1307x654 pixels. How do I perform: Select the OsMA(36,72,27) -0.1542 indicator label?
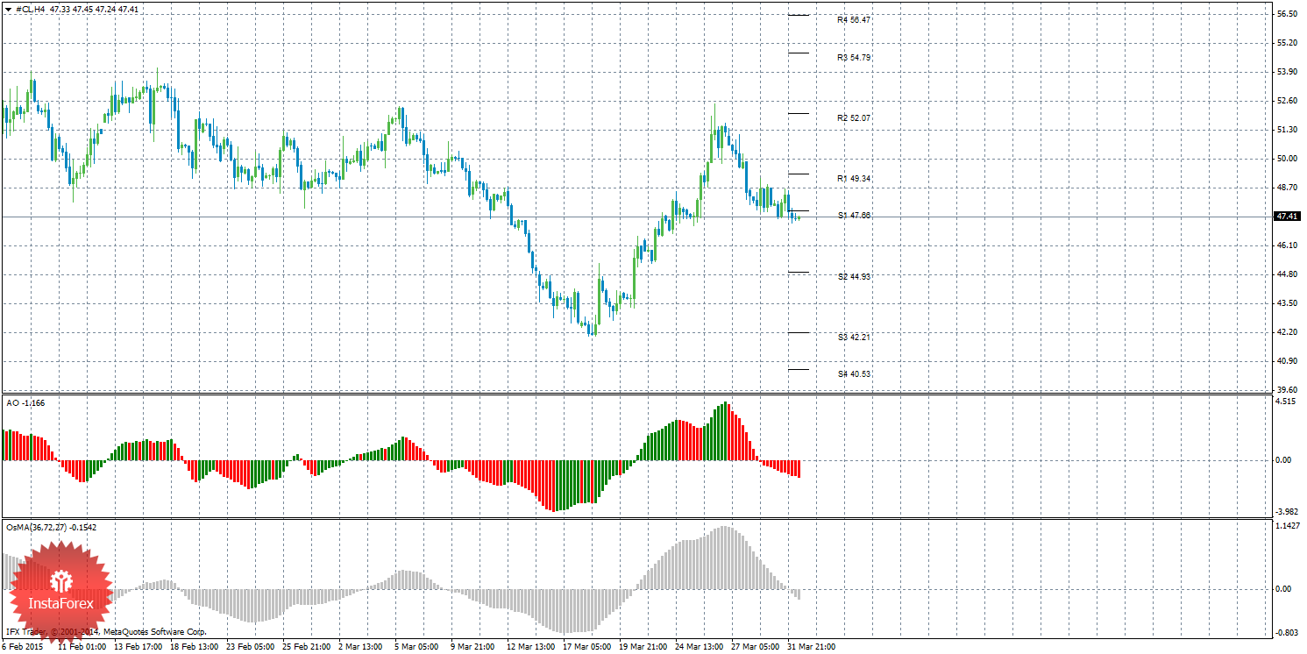(51, 528)
